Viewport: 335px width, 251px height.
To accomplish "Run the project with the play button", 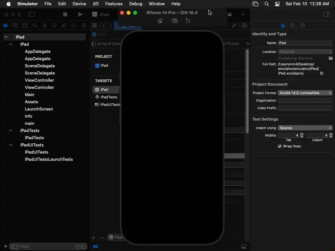I will [80, 14].
